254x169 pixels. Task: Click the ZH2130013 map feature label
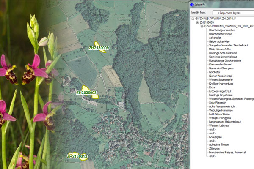[x=77, y=157]
